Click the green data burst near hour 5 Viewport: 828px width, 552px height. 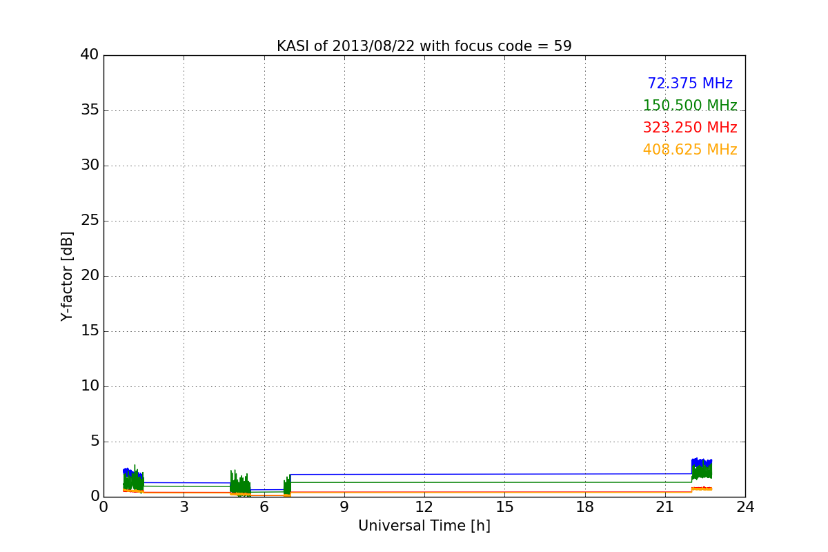240,484
